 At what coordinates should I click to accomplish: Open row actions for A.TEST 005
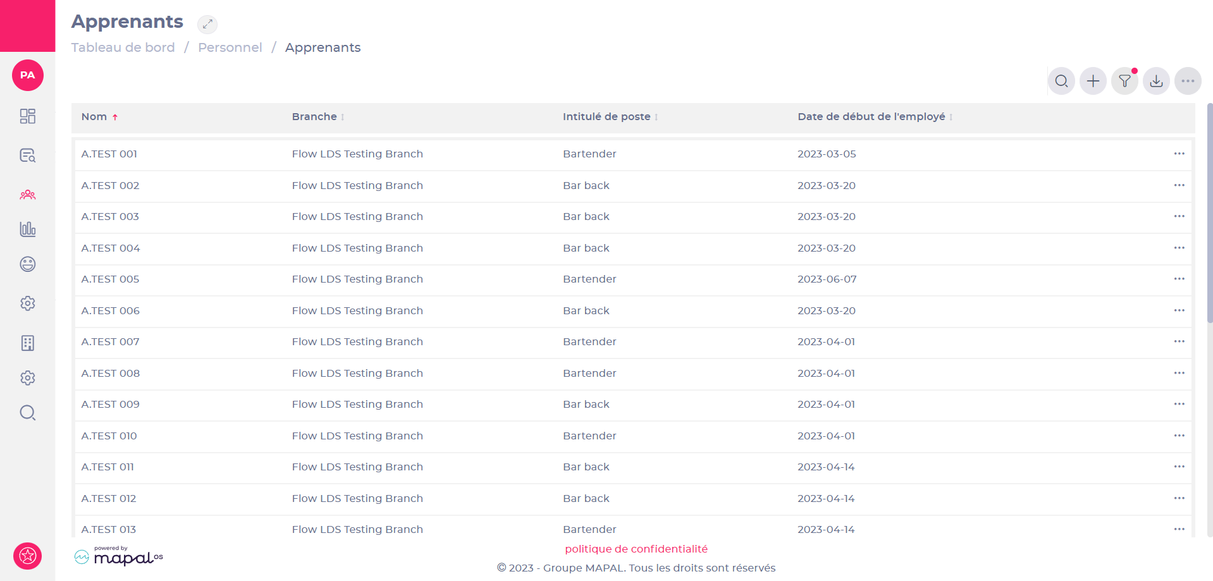(1179, 279)
